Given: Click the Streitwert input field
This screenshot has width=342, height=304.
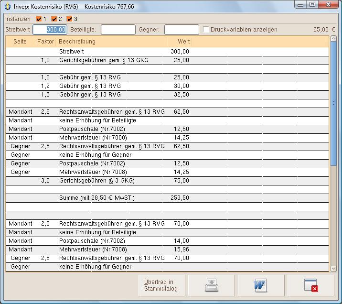Looking at the screenshot, I should click(50, 30).
